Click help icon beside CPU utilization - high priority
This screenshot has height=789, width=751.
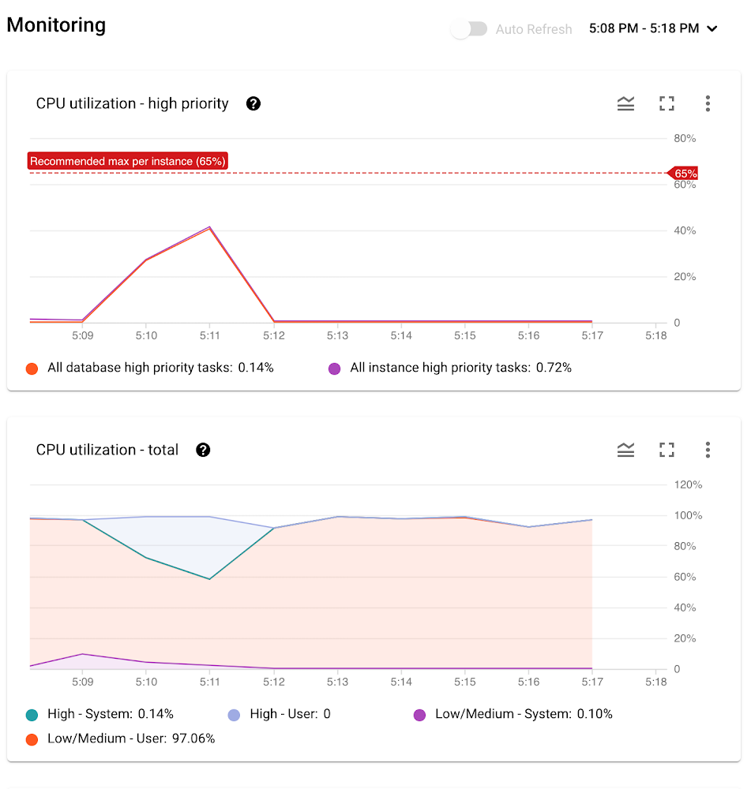tap(253, 103)
